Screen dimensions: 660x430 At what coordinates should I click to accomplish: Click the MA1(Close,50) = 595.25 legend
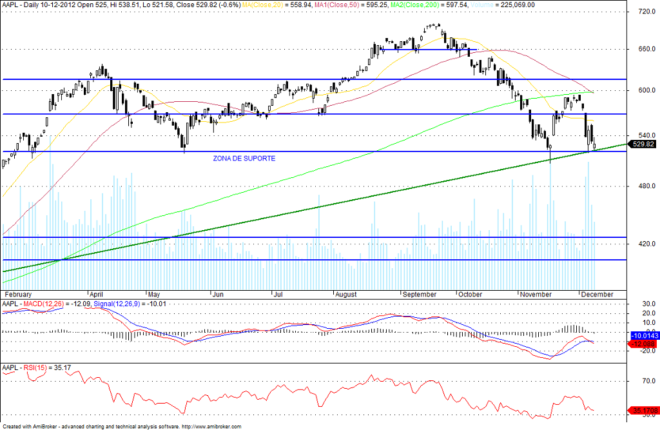click(x=351, y=5)
